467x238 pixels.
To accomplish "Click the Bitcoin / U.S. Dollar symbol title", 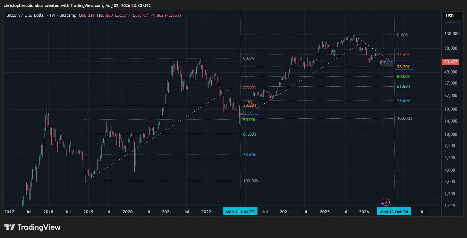I will coord(27,15).
